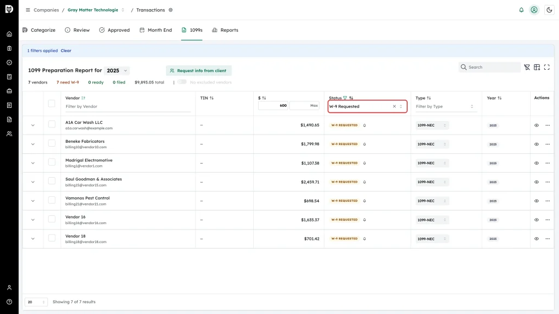Focus the Search field
559x314 pixels.
490,67
